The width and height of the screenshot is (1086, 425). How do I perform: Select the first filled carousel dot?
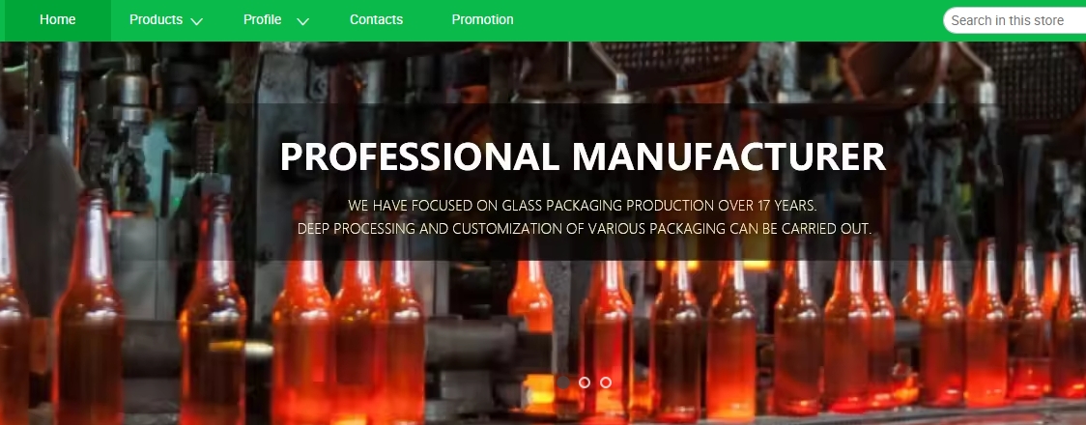point(563,382)
